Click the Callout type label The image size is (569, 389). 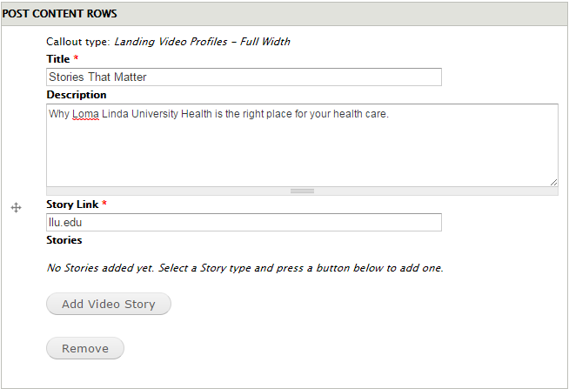click(77, 42)
